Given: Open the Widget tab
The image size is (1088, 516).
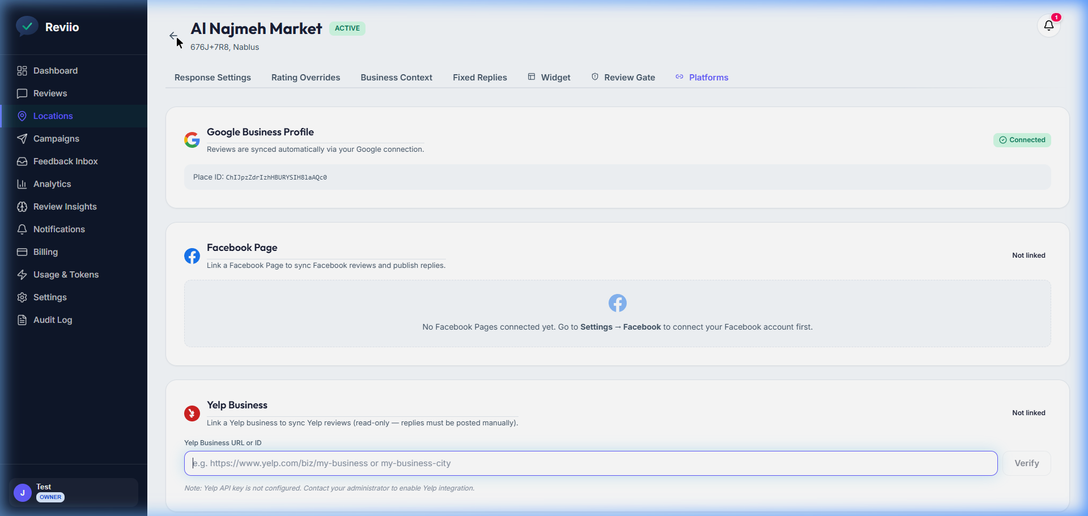Looking at the screenshot, I should click(x=549, y=78).
